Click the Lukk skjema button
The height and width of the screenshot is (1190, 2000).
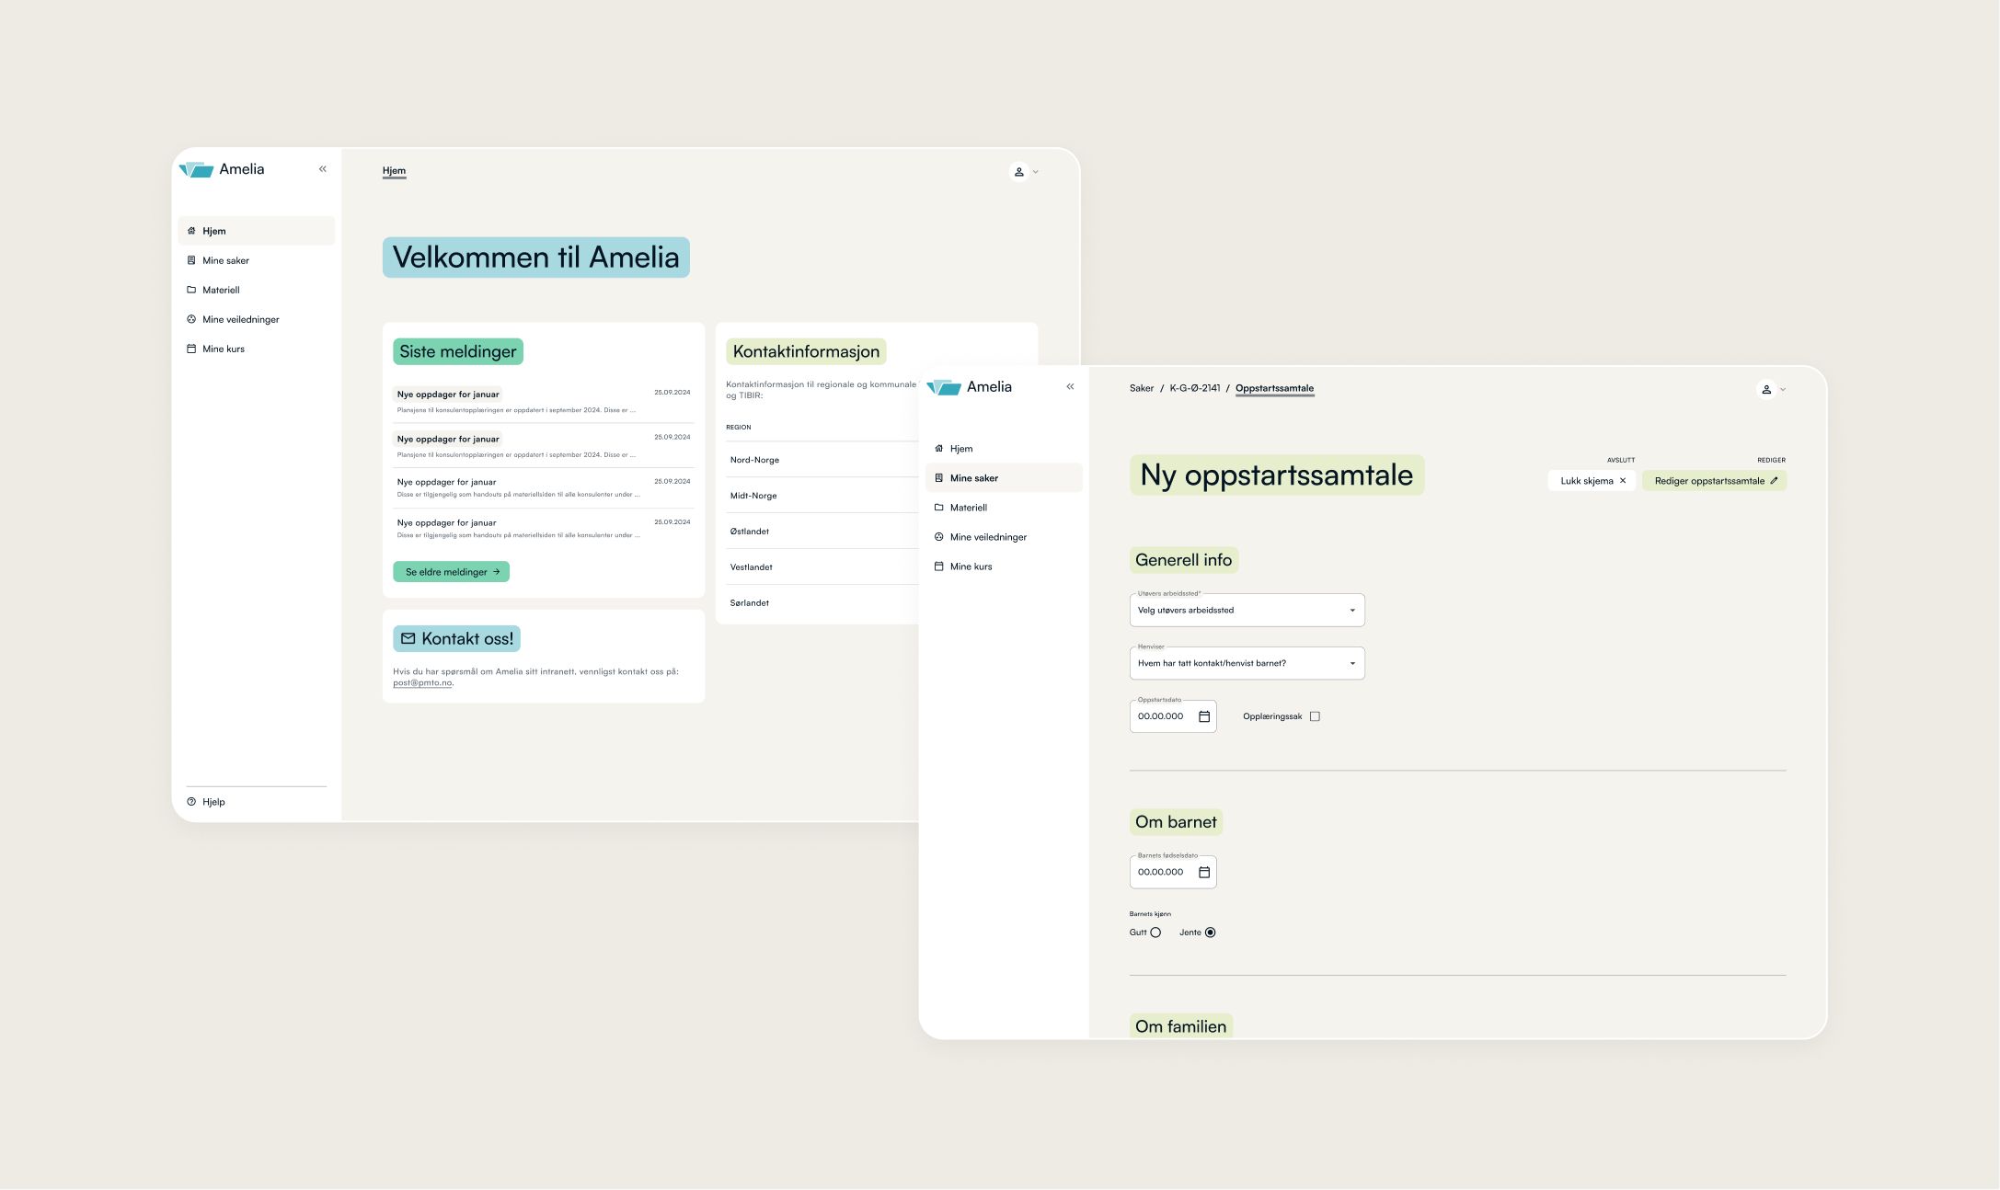tap(1592, 481)
